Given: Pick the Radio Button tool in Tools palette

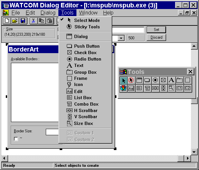Looking at the screenshot, I should [x=155, y=80].
